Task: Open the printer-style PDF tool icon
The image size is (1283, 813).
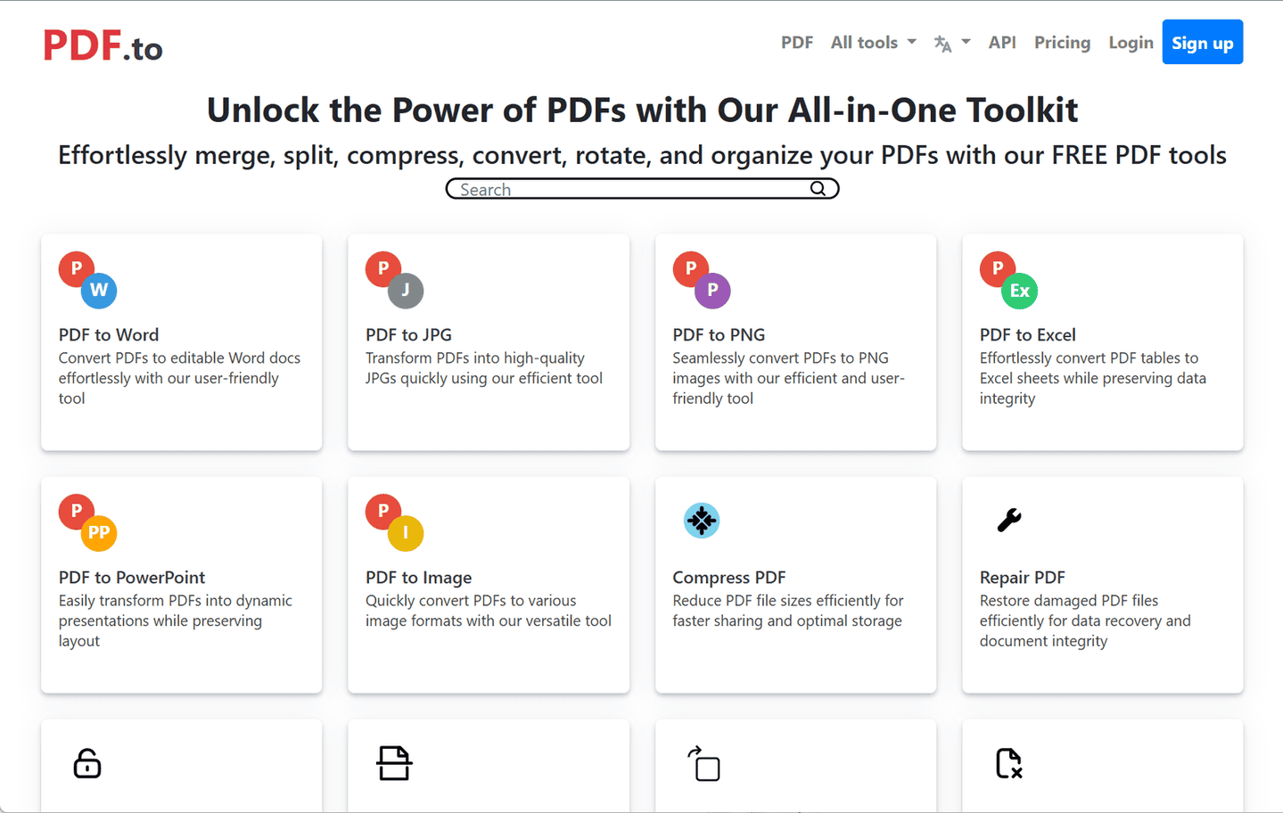Action: point(395,763)
